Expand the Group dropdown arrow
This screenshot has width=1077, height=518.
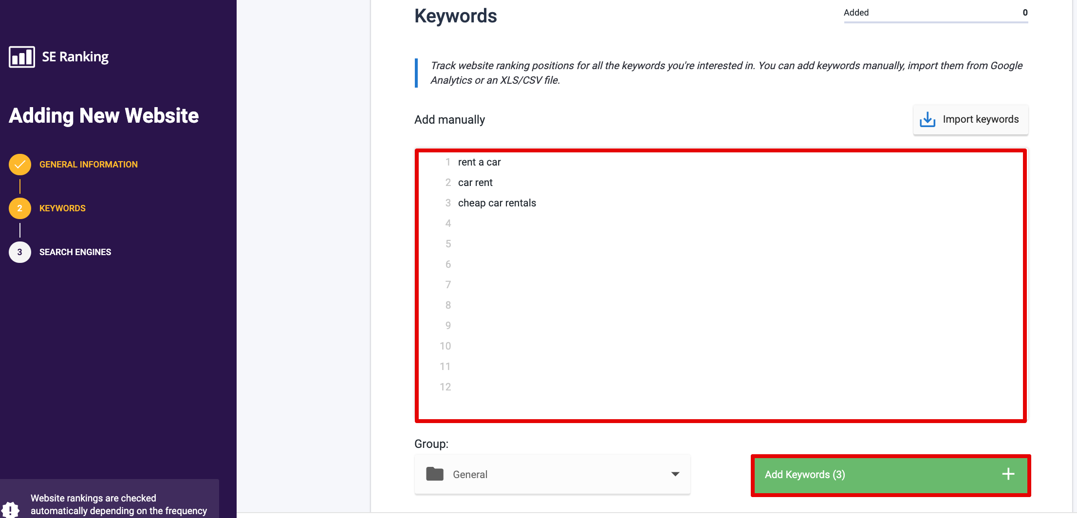(675, 474)
